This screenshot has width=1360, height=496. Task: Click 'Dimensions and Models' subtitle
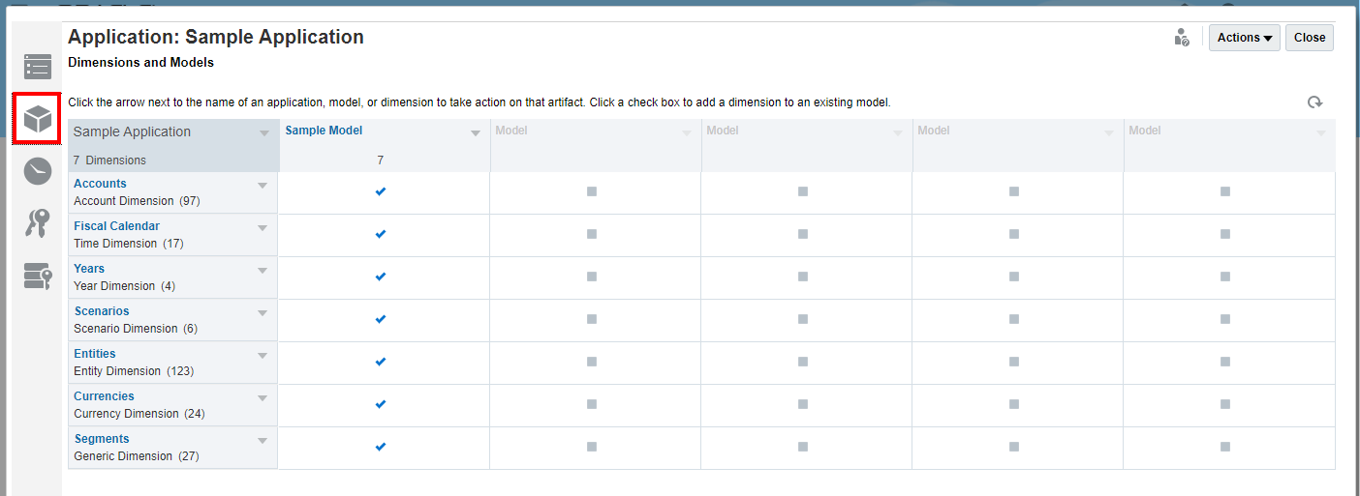point(141,62)
